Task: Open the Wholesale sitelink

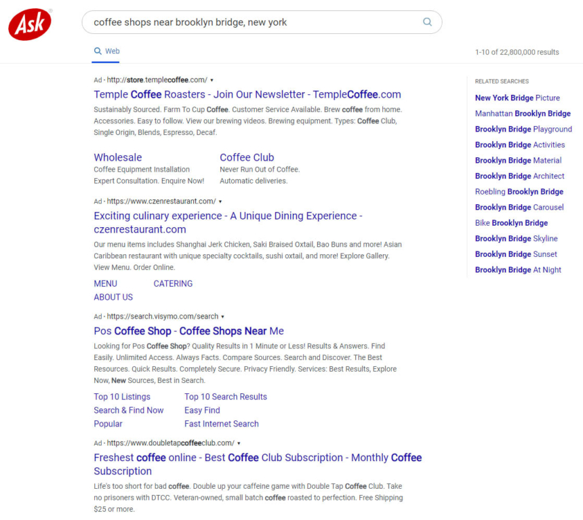Action: (118, 157)
